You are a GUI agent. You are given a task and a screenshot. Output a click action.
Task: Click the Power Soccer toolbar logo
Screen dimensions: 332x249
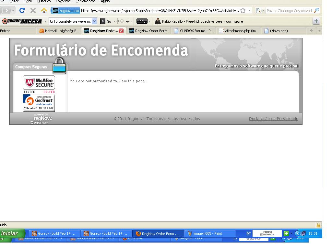coord(22,21)
